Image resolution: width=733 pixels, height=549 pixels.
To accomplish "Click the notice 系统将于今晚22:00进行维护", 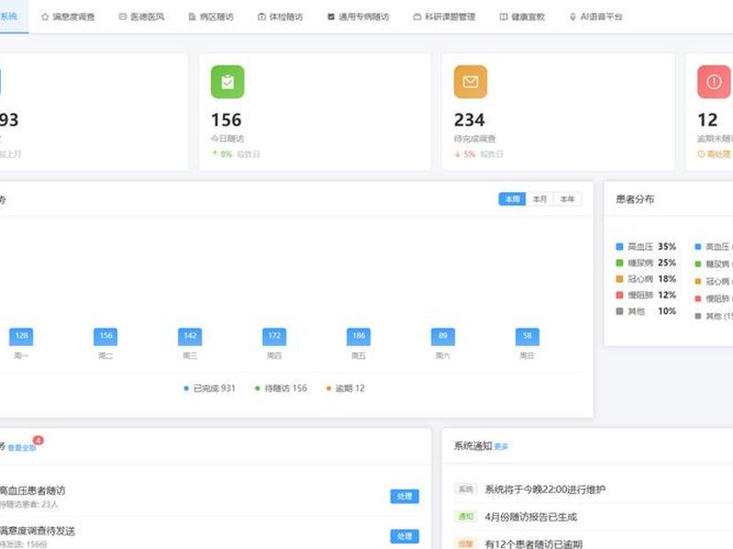I will click(x=545, y=490).
